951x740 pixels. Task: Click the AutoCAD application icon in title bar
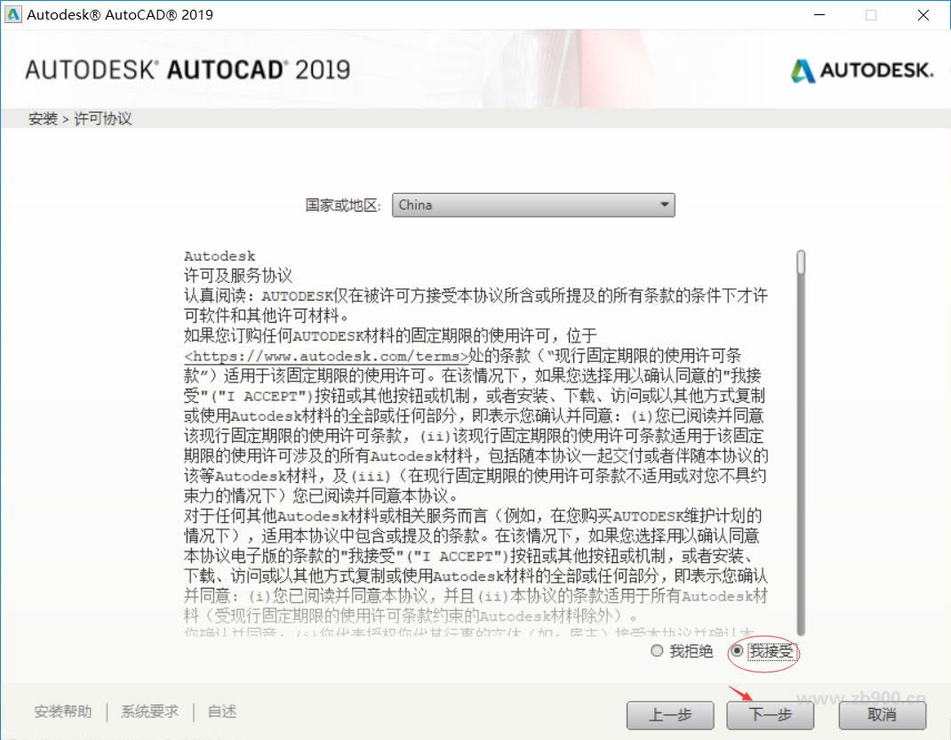click(13, 14)
